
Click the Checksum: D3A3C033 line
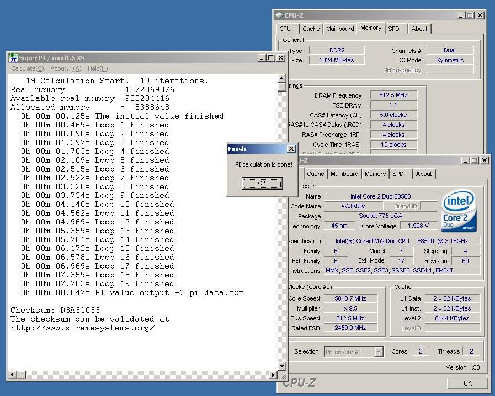click(x=55, y=310)
